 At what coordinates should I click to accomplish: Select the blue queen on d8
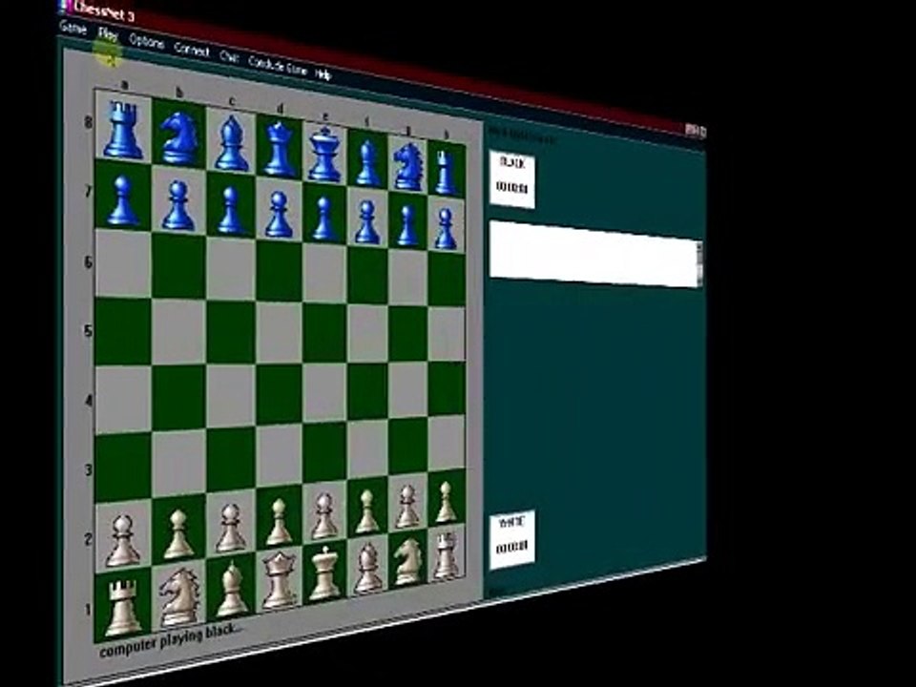point(280,149)
